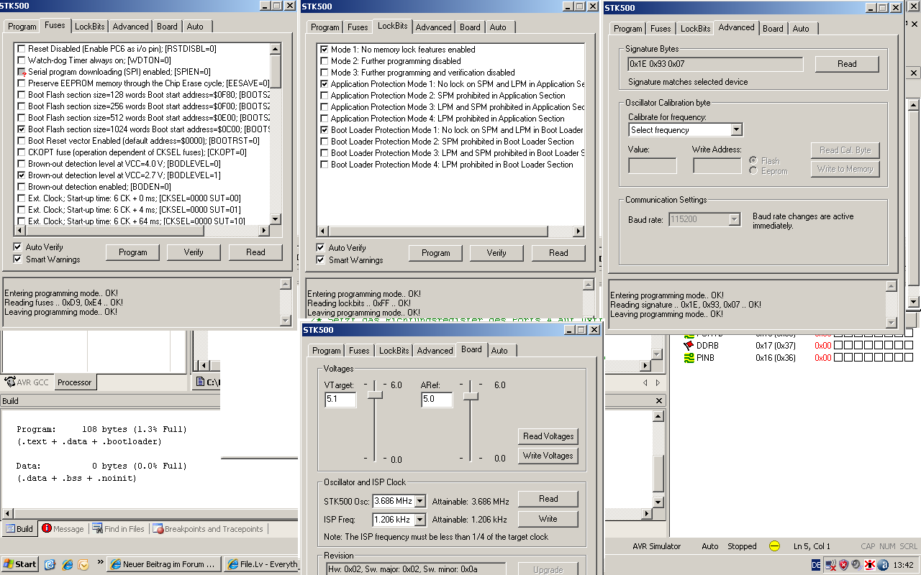
Task: Open the LockBits tab in Fuses window
Action: (90, 27)
